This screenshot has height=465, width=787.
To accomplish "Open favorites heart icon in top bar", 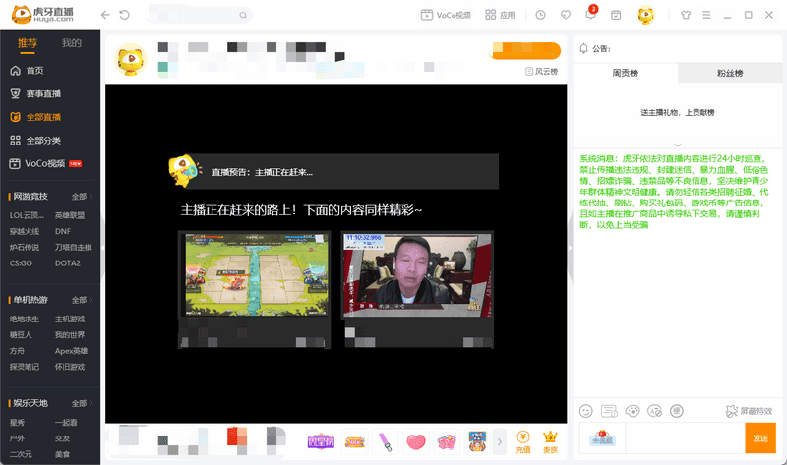I will click(x=565, y=15).
